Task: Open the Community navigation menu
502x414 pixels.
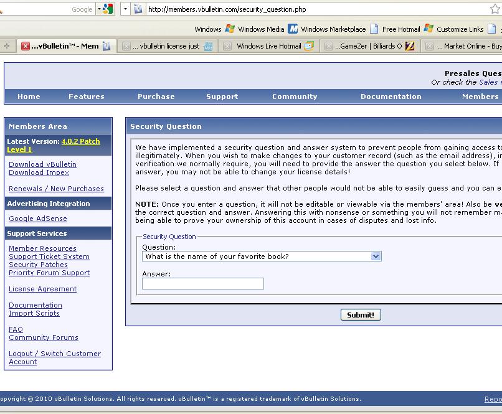Action: pyautogui.click(x=295, y=96)
